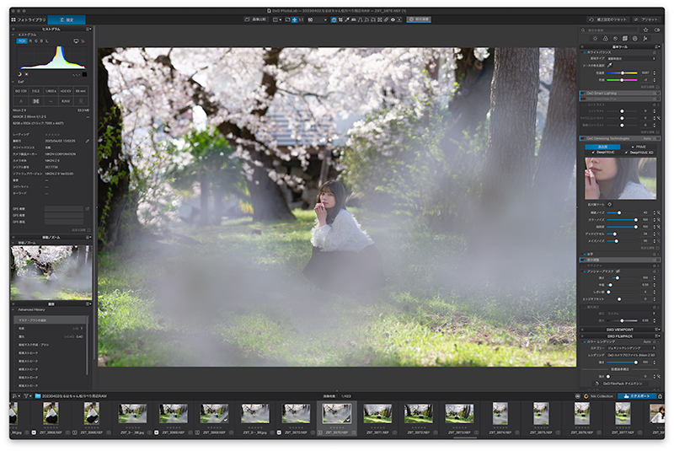Screen dimensions: 674x451
Task: Pick the white balance eyedropper in toolbar
Action: [347, 19]
